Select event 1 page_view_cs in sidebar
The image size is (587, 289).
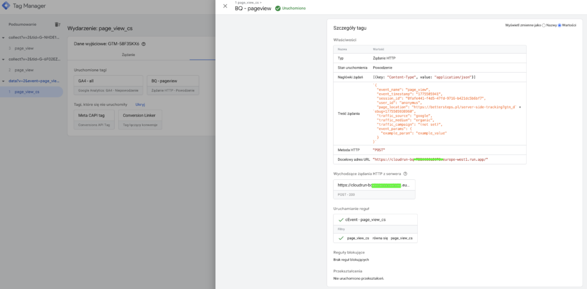27,92
